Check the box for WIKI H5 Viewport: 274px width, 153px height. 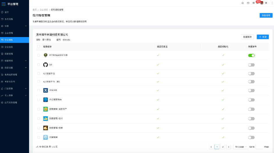[39, 90]
